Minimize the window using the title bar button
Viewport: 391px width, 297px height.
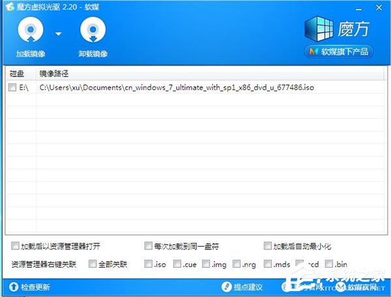click(x=360, y=5)
